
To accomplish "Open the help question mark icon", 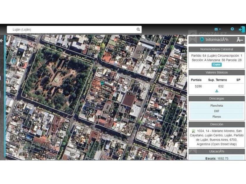I will [232, 29].
